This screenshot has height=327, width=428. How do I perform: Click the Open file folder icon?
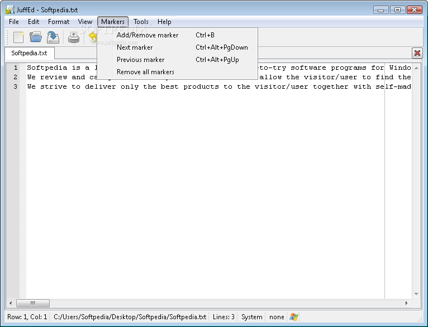coord(36,37)
